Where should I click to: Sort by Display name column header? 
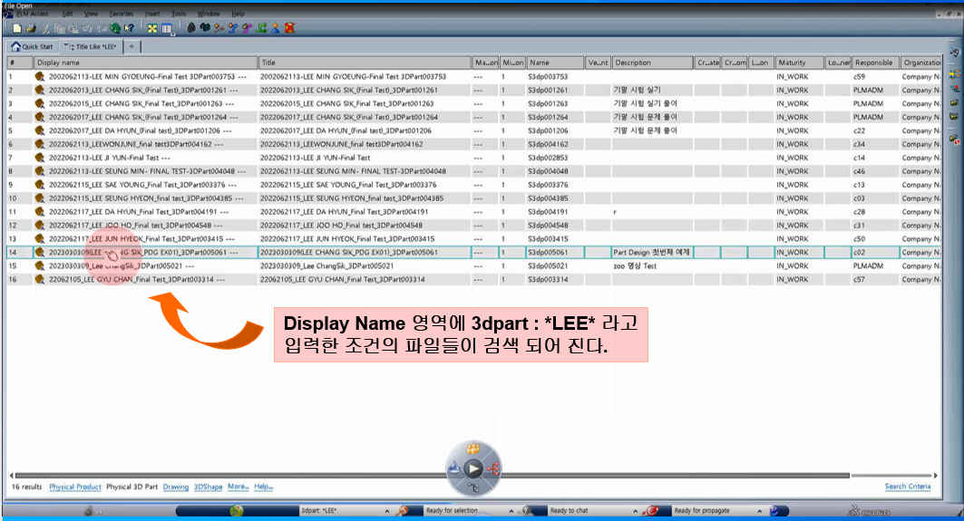[x=145, y=63]
